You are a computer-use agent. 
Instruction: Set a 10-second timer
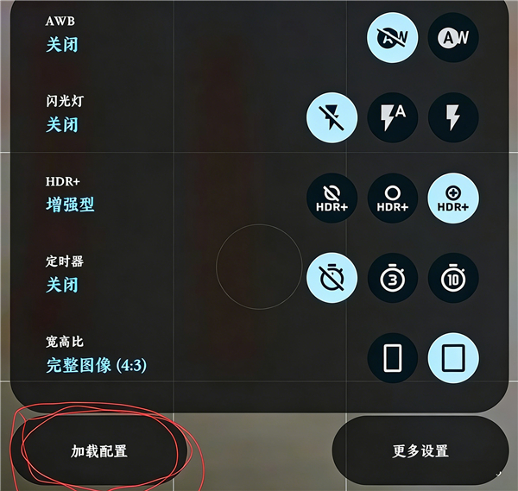click(x=453, y=278)
